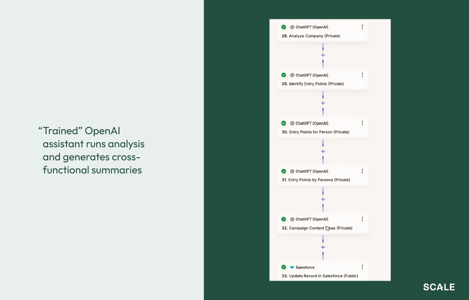
Task: Open more options for step 32 Campaign Content Ideas
Action: coord(362,219)
